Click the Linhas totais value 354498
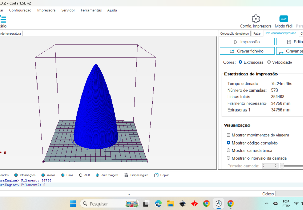Screen dimensions: 303x210 tap(278, 97)
